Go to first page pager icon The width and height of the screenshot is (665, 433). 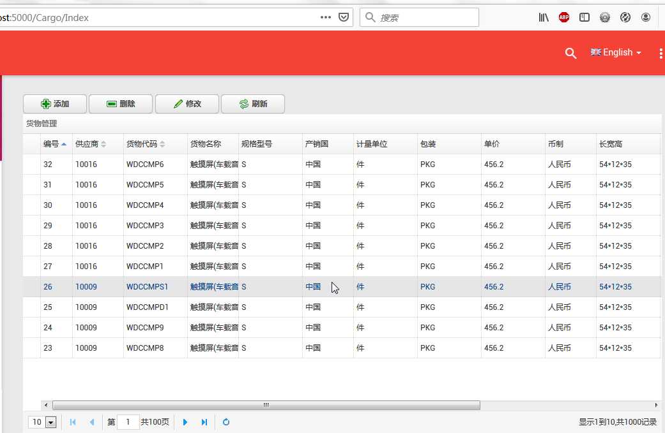click(73, 422)
